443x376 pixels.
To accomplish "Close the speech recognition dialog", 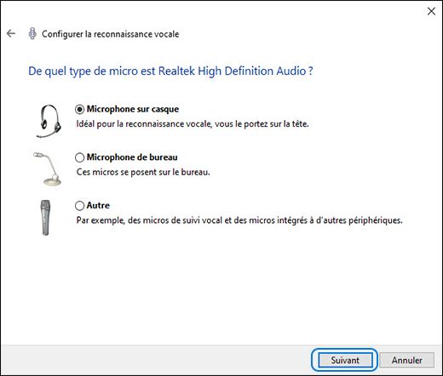I will pyautogui.click(x=431, y=11).
